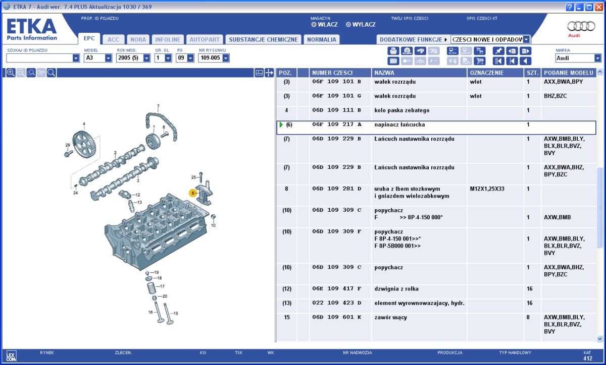Screen dimensions: 606x365
Task: Open the ROK MOD. dropdown showing 2005 (5)
Action: tap(147, 58)
